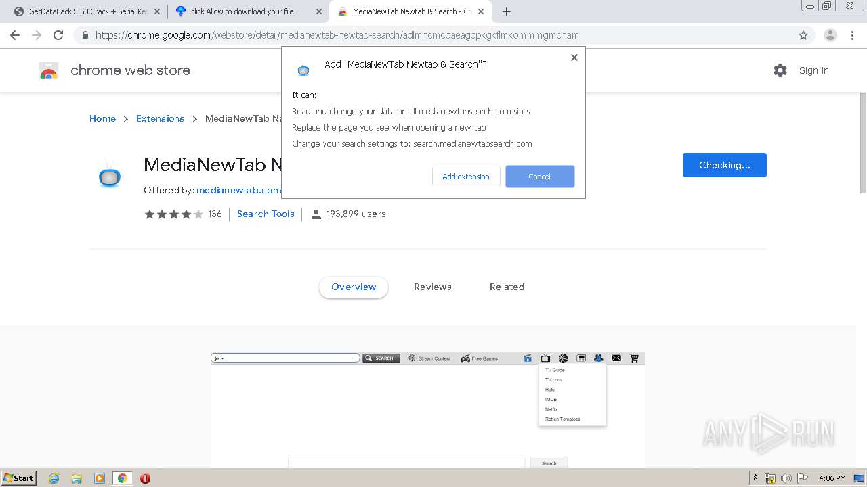The width and height of the screenshot is (867, 487).
Task: Open the Windows Start menu
Action: (19, 478)
